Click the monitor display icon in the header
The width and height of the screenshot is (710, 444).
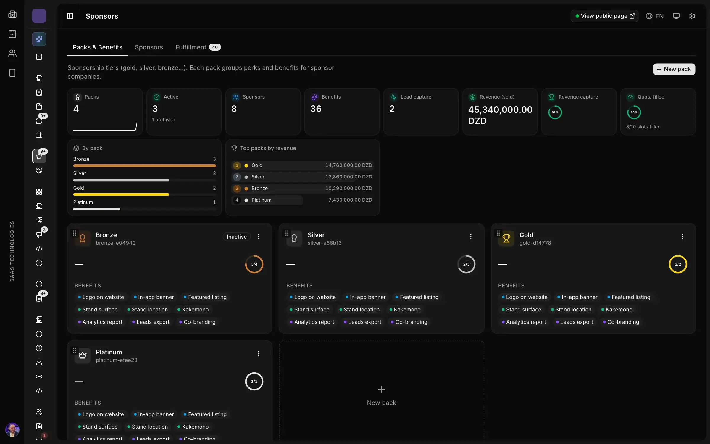tap(676, 16)
